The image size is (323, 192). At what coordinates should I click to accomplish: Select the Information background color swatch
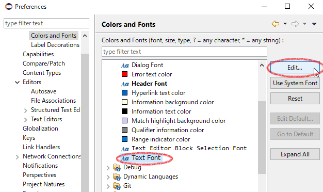(125, 102)
